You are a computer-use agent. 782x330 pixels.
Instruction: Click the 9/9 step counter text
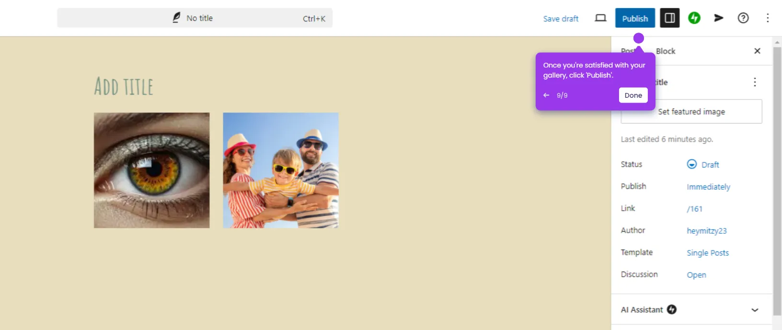click(x=562, y=95)
